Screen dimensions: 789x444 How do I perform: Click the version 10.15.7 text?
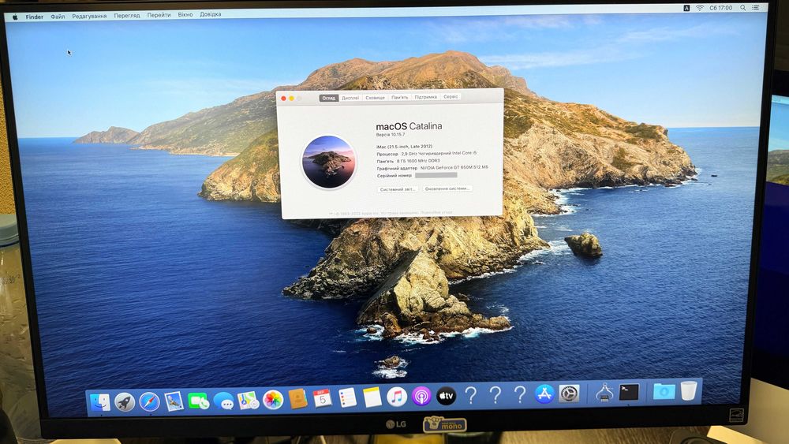390,135
